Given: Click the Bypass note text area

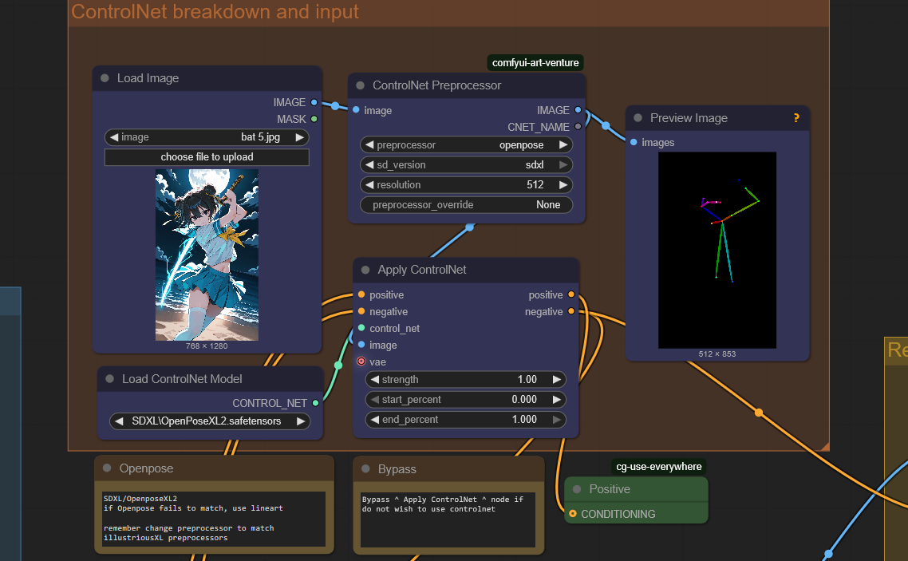Looking at the screenshot, I should [448, 520].
